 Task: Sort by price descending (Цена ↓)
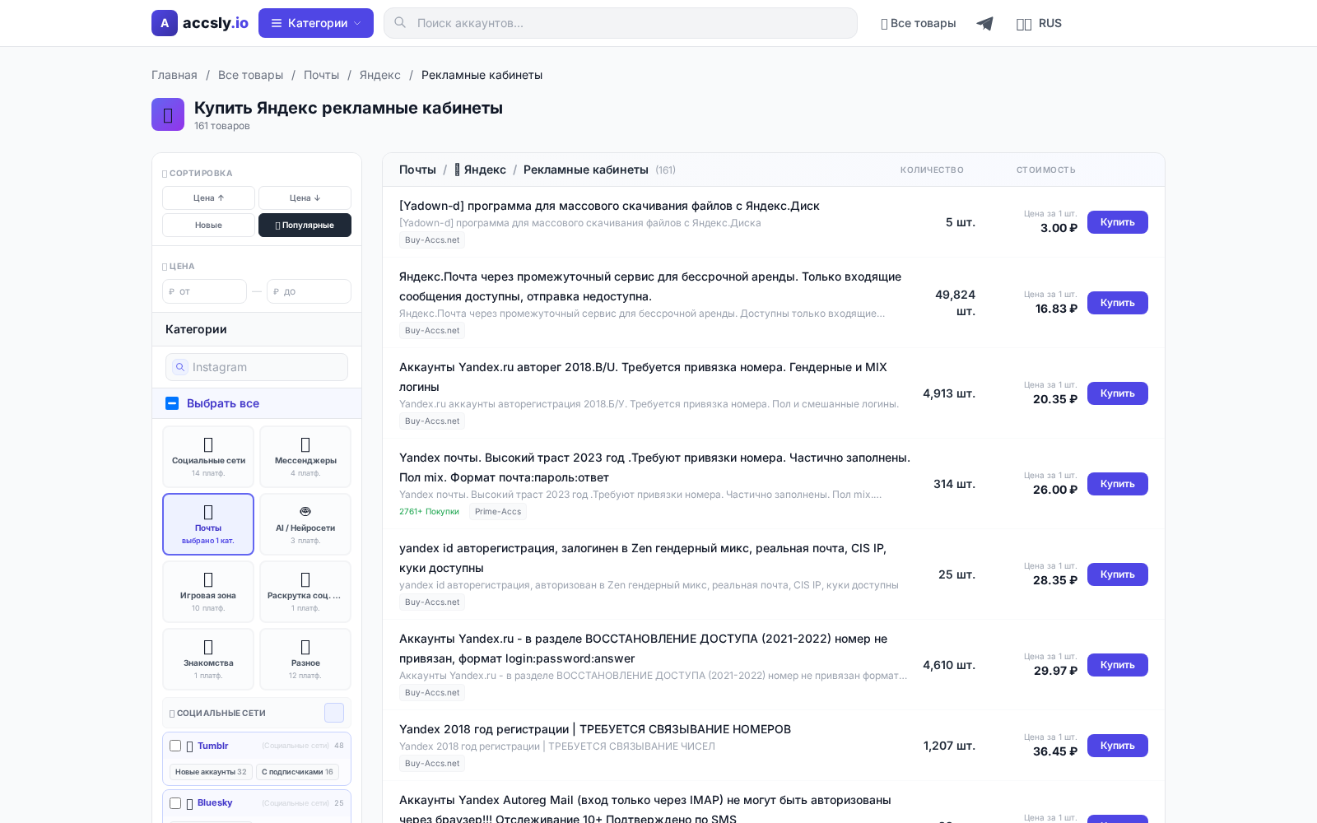pos(305,198)
